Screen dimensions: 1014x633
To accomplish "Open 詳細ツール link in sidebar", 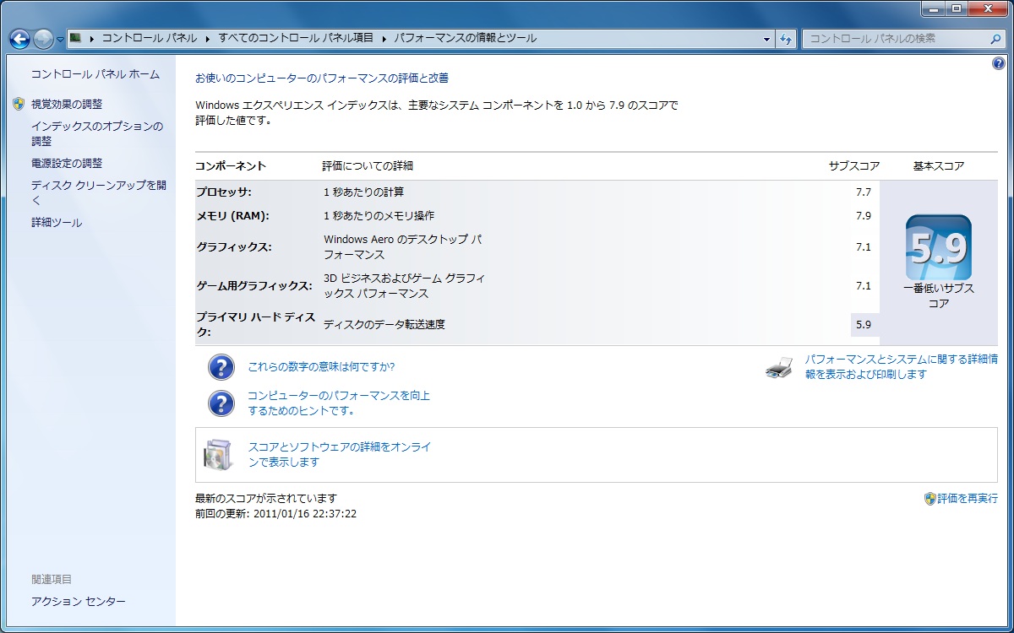I will pos(57,223).
